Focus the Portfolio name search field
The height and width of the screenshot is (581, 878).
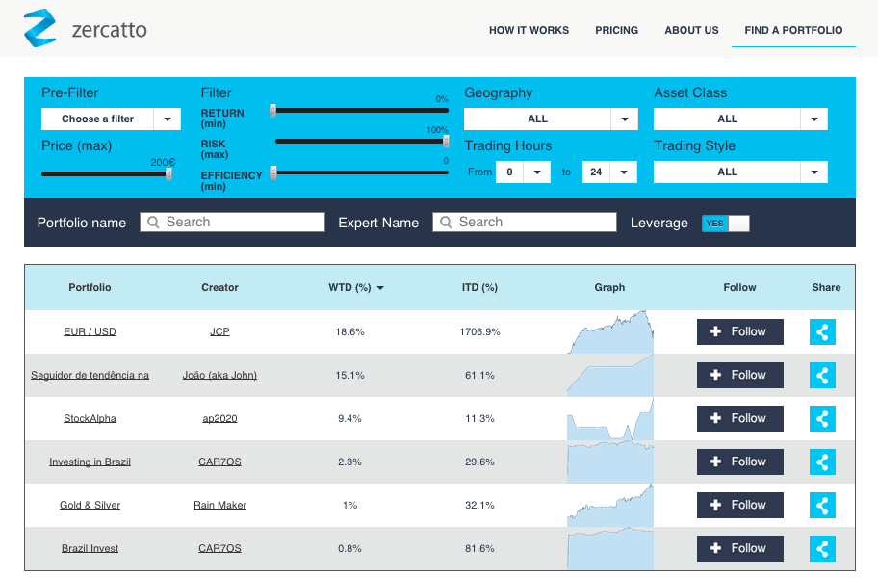pyautogui.click(x=232, y=222)
